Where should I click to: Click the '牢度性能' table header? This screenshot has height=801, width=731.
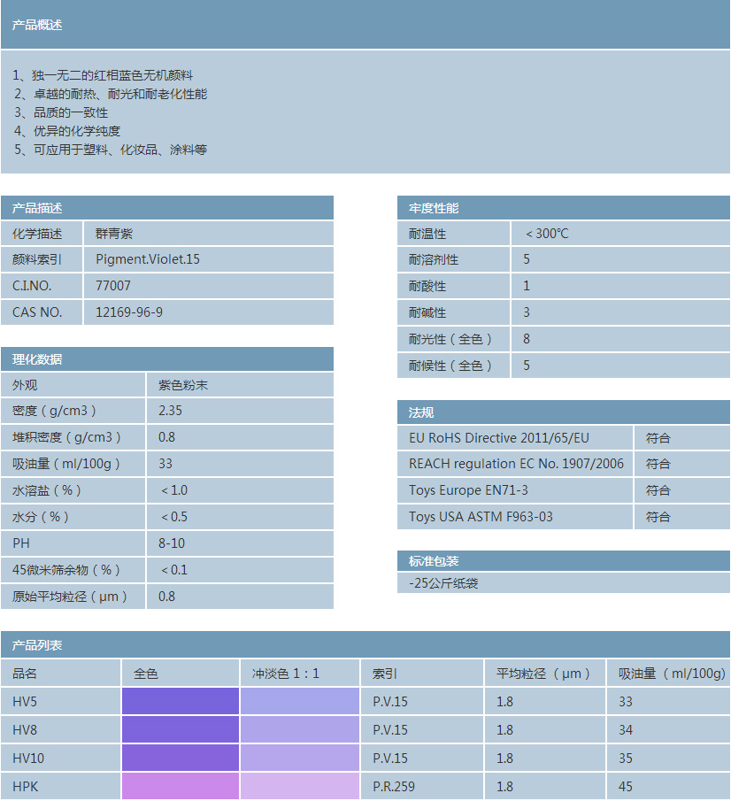pos(564,208)
